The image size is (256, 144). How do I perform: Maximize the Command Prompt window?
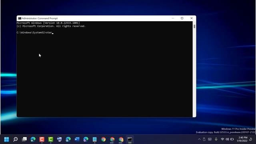(x=182, y=18)
